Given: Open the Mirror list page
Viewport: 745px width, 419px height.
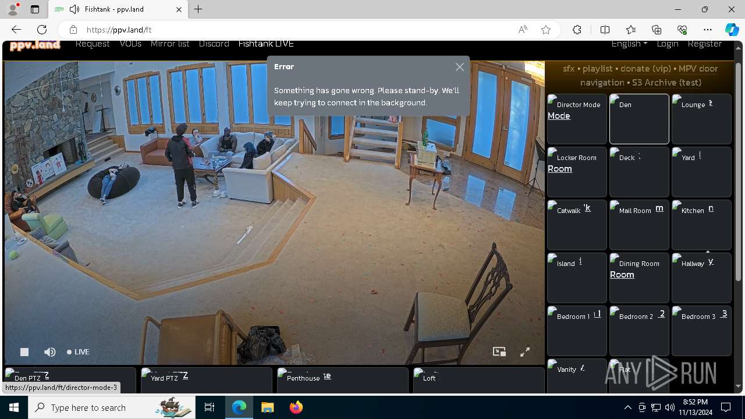Looking at the screenshot, I should [170, 44].
